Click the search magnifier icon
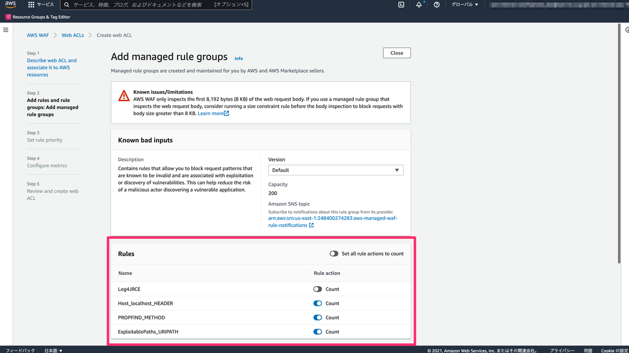This screenshot has width=629, height=353. click(67, 5)
